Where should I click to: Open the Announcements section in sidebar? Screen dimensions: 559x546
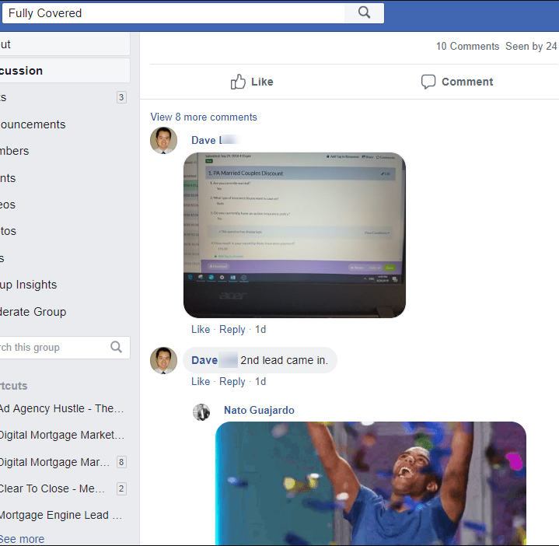point(33,124)
